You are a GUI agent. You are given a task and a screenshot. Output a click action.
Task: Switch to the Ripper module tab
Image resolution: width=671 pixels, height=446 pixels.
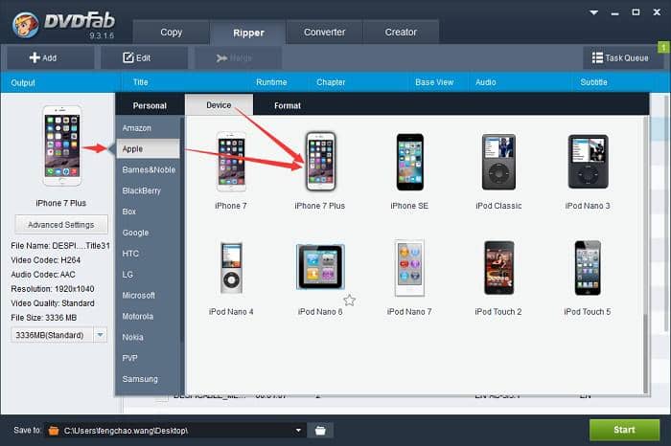tap(248, 33)
